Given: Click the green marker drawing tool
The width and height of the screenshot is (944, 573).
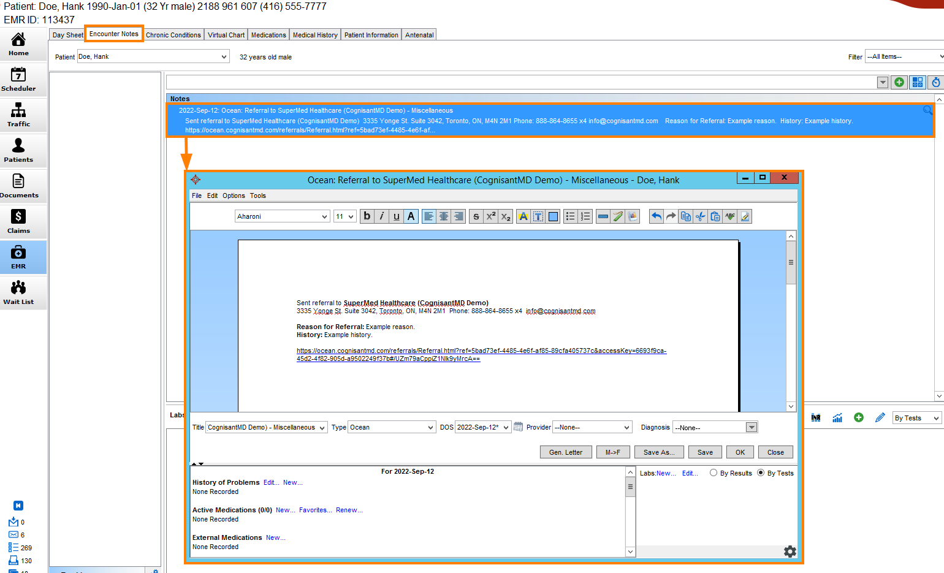Looking at the screenshot, I should [618, 216].
